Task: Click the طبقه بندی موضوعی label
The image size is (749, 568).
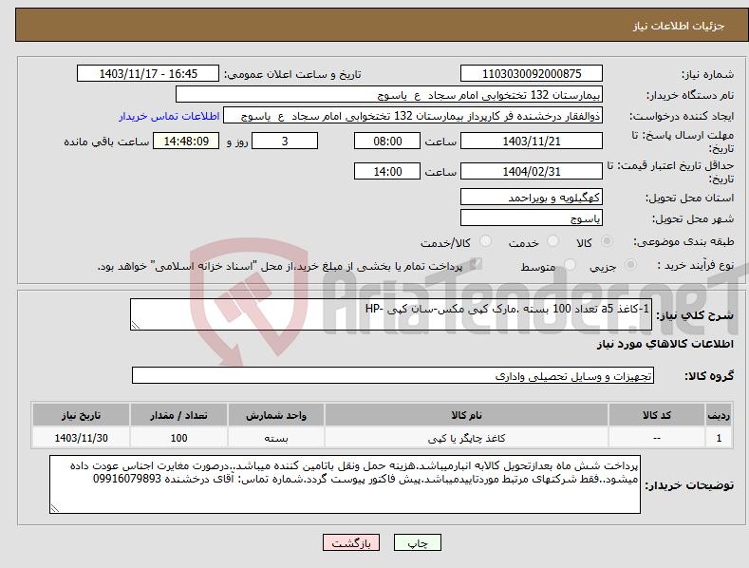Action: coord(683,242)
